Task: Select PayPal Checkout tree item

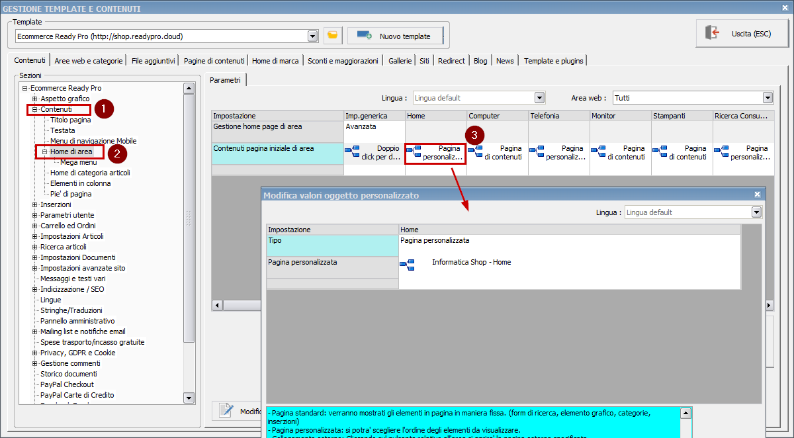Action: tap(67, 384)
